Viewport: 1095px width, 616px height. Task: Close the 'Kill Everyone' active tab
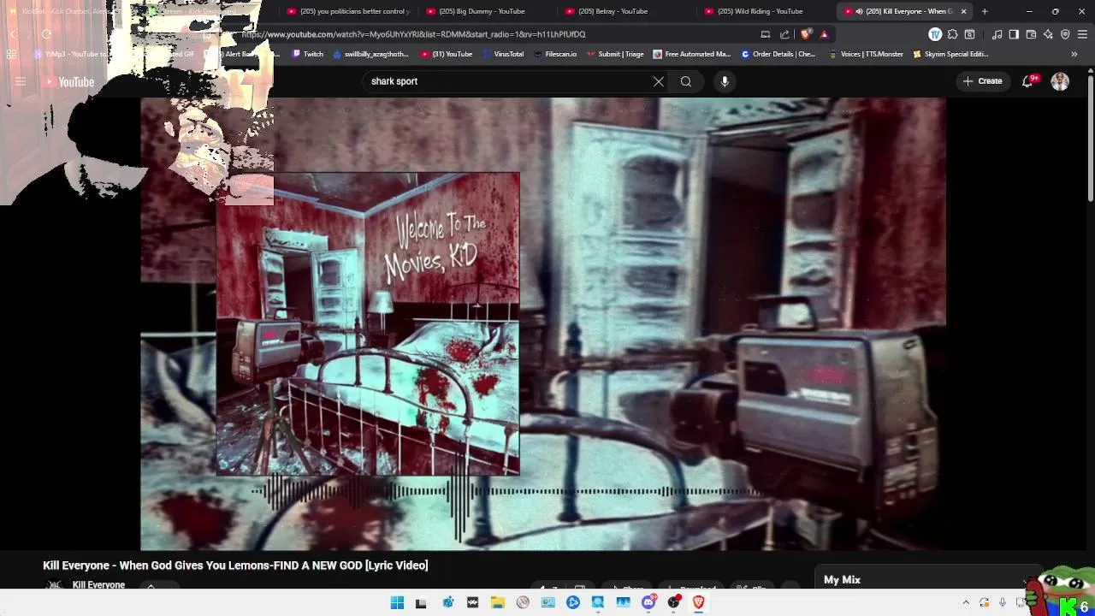[x=964, y=11]
